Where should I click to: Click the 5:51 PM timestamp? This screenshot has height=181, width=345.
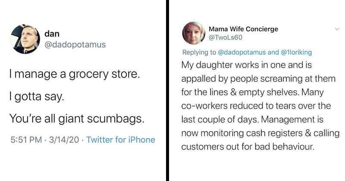[26, 140]
